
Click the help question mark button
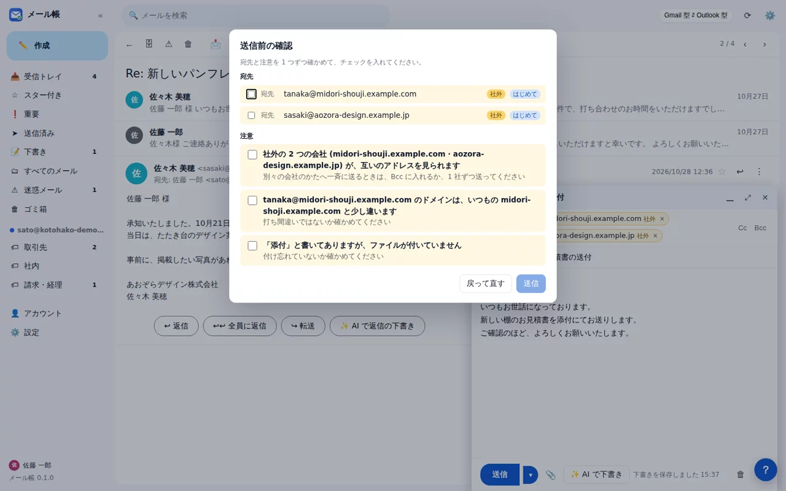pos(766,470)
